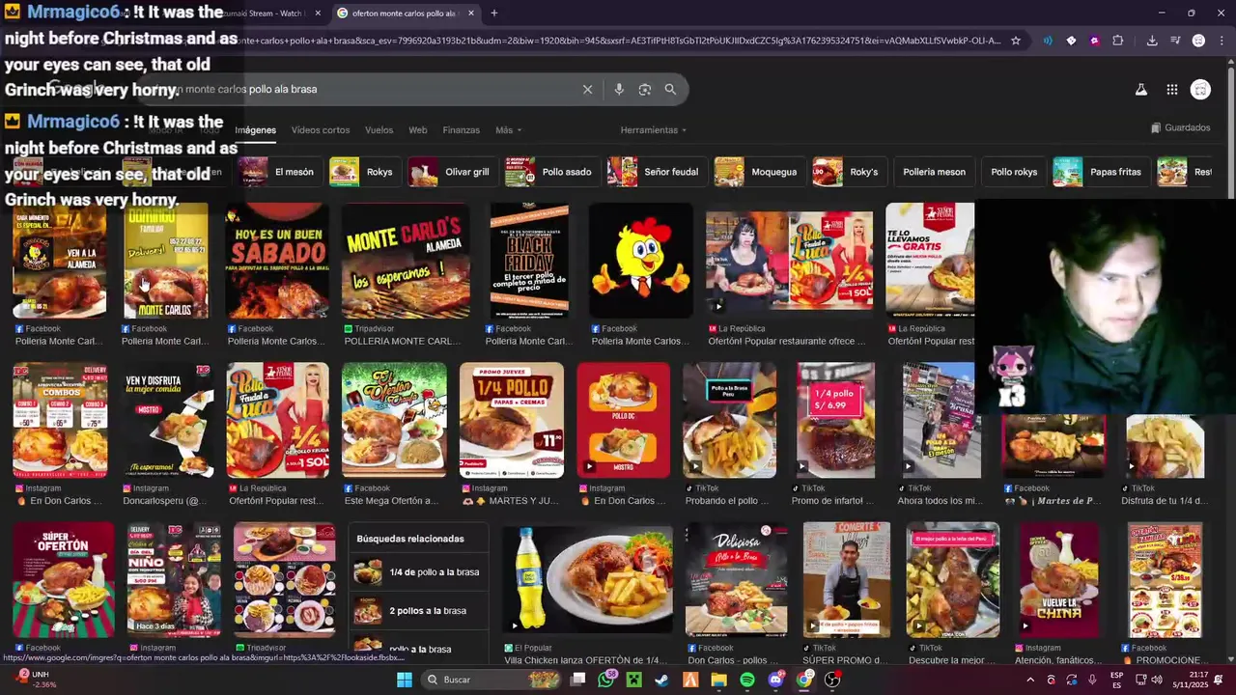
Task: Bookmark this page with star icon
Action: pyautogui.click(x=1016, y=41)
